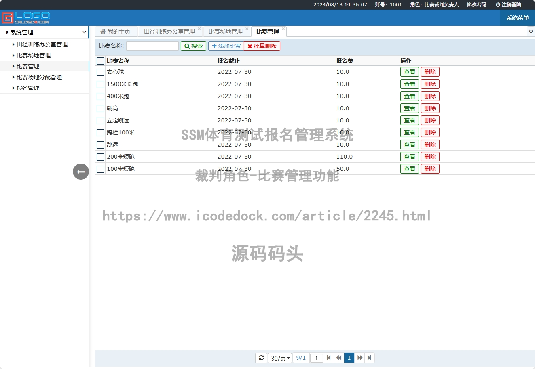View the 跳远 competition
The image size is (535, 369).
(x=410, y=145)
